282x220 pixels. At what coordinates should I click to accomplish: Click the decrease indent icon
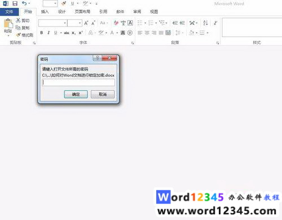pos(175,23)
